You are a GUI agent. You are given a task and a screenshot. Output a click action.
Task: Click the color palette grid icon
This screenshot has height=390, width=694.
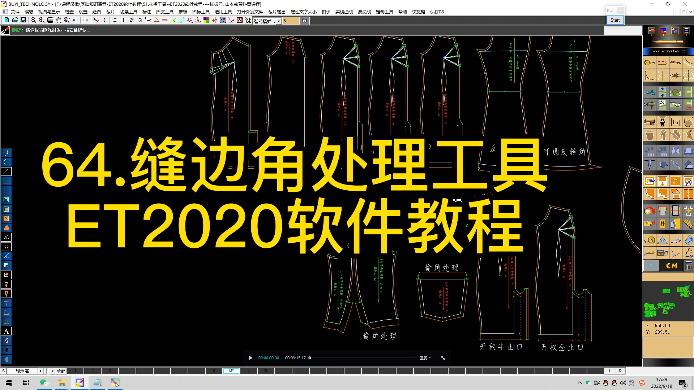(x=206, y=20)
